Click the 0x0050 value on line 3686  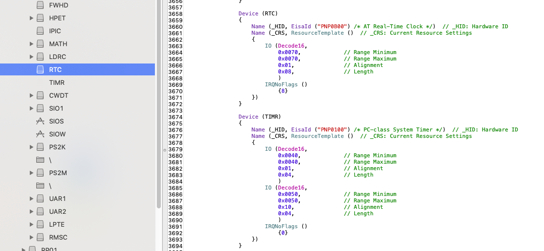tap(287, 194)
